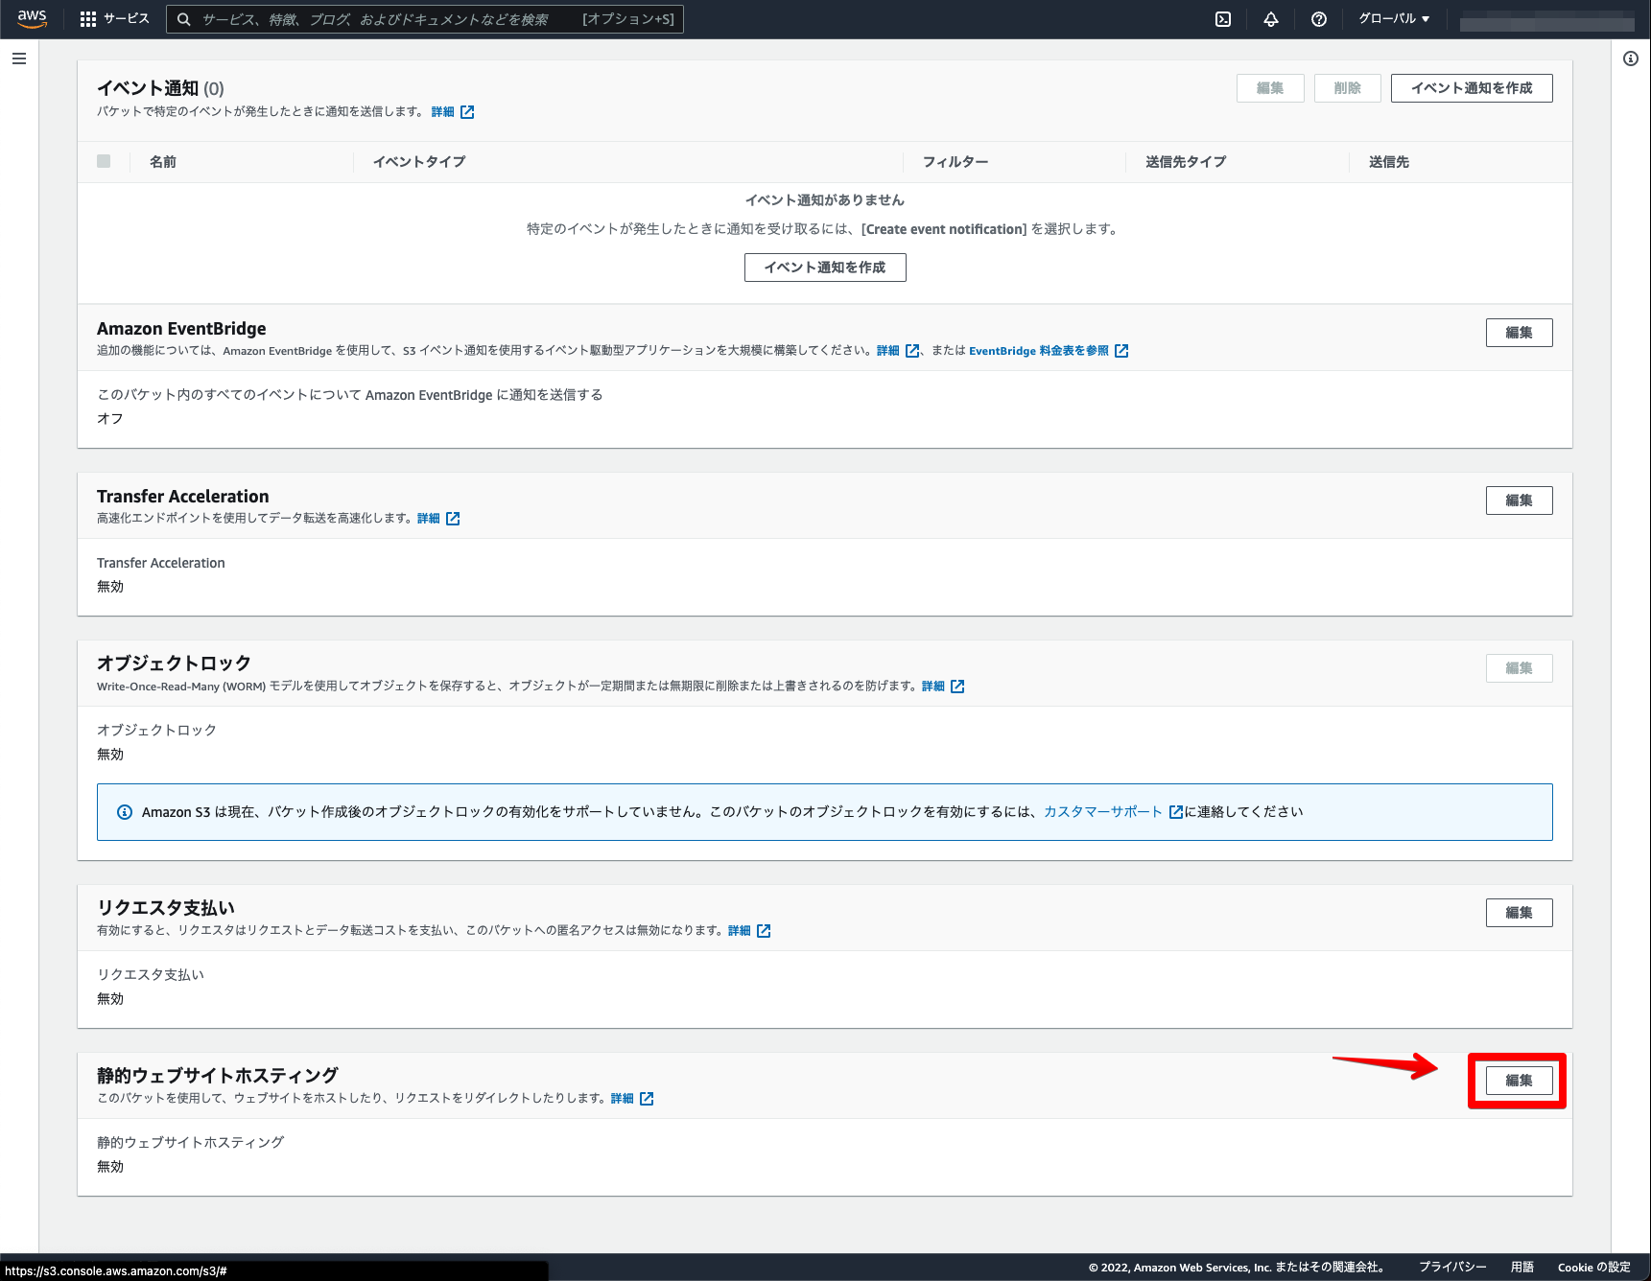Screen dimensions: 1651x1281
Task: Open the left hamburger navigation menu
Action: (19, 58)
